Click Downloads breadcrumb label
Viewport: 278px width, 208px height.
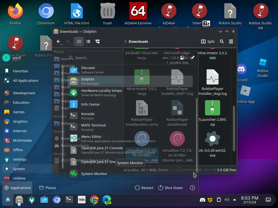coord(138,41)
